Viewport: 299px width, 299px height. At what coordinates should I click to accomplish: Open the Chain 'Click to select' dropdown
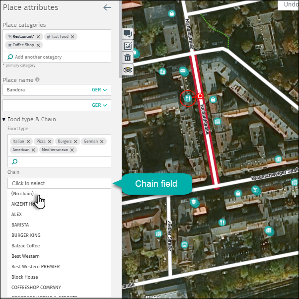click(x=59, y=183)
